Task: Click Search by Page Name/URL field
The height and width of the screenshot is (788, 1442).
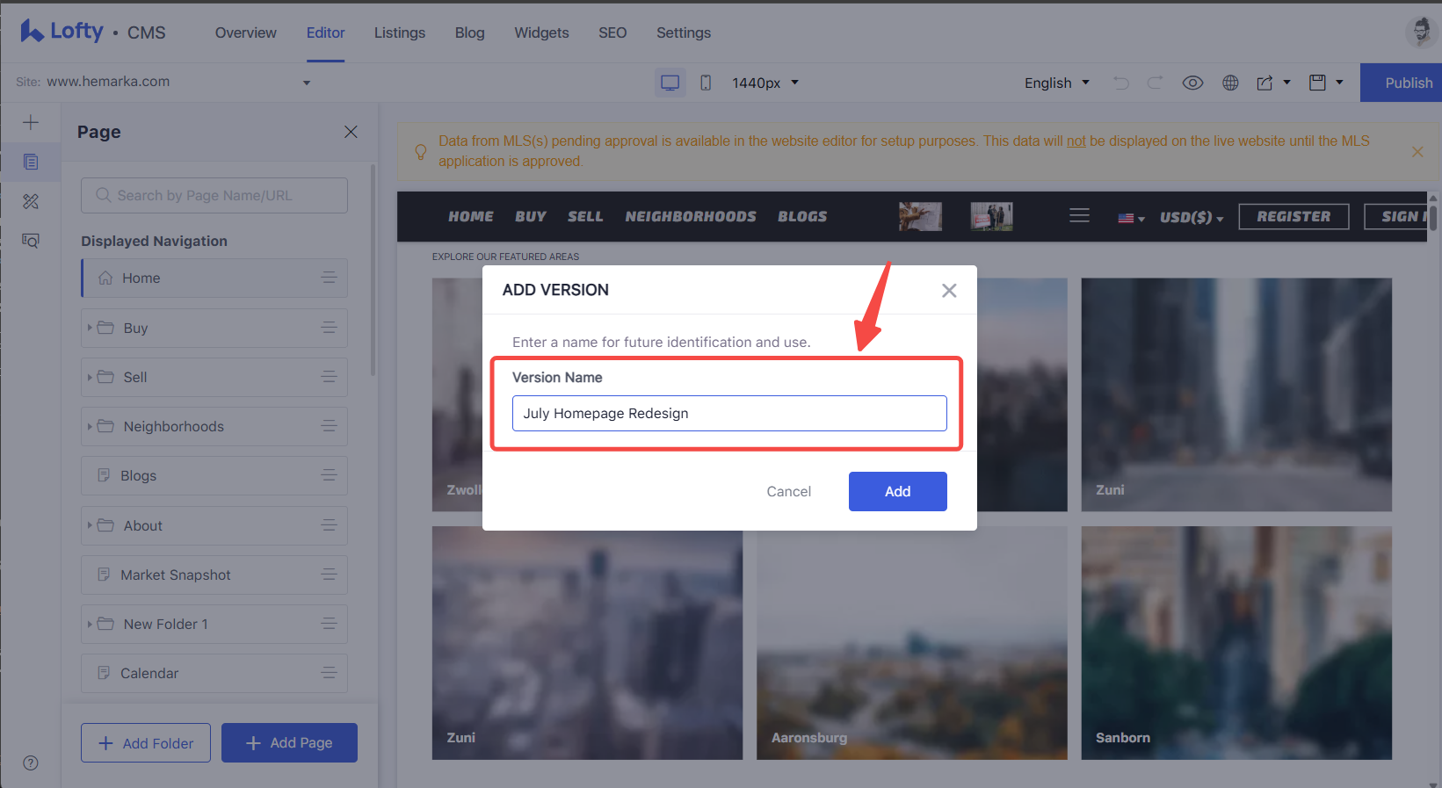Action: tap(214, 195)
